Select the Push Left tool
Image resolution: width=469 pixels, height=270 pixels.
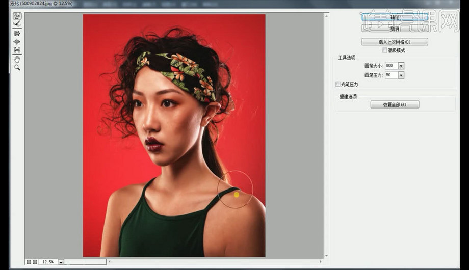[17, 50]
